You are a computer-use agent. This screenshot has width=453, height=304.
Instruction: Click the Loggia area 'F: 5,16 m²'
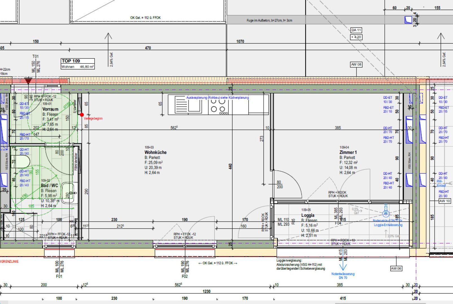point(309,225)
